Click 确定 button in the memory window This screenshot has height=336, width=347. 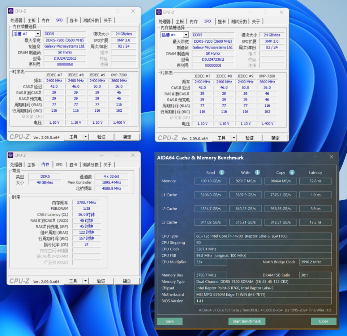tap(127, 281)
